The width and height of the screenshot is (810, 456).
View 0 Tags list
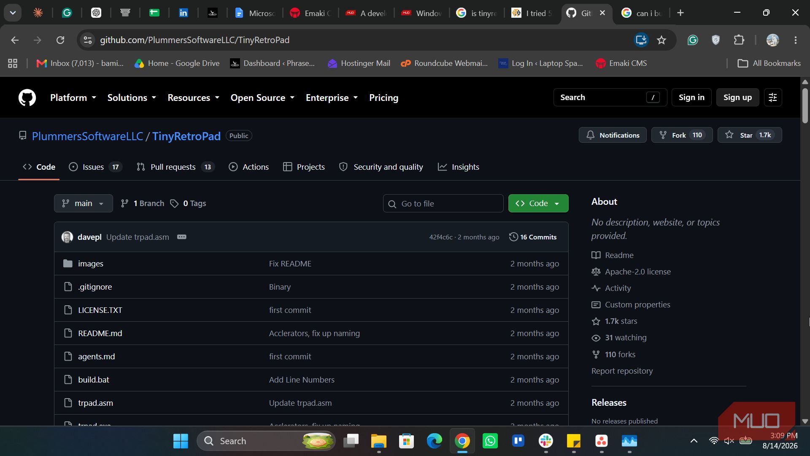coord(188,204)
